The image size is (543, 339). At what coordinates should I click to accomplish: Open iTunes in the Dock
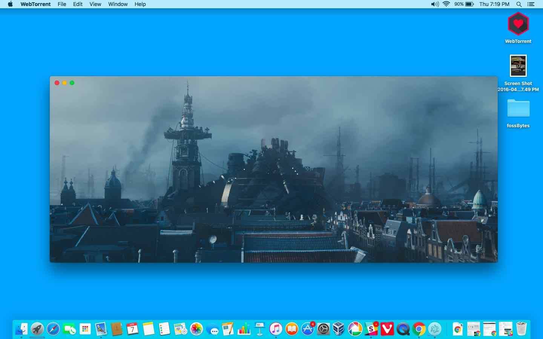point(276,329)
